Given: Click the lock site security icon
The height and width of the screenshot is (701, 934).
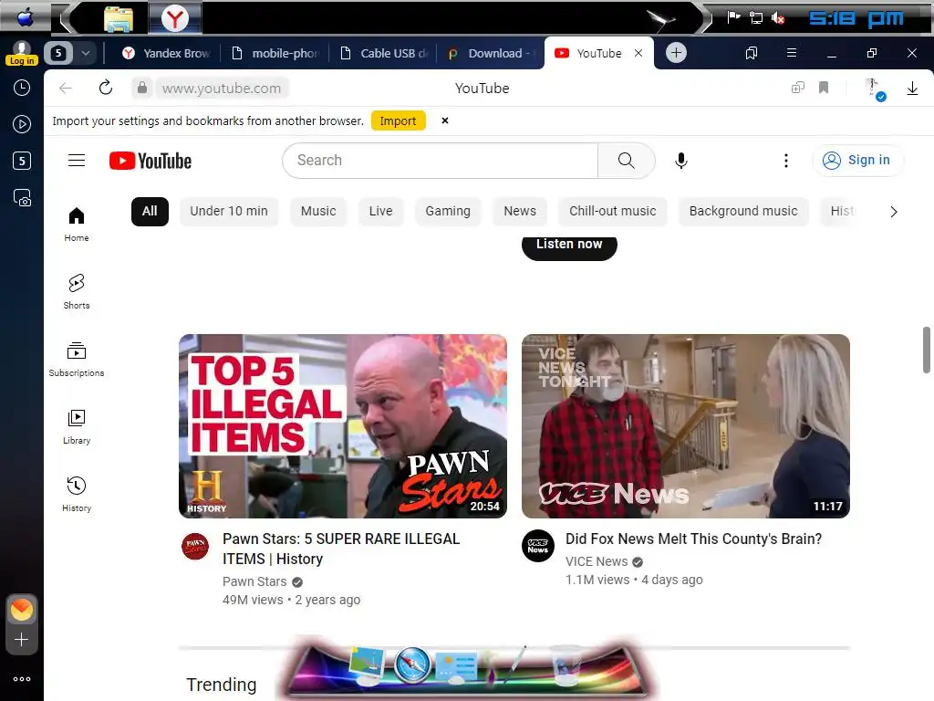Looking at the screenshot, I should click(x=141, y=88).
